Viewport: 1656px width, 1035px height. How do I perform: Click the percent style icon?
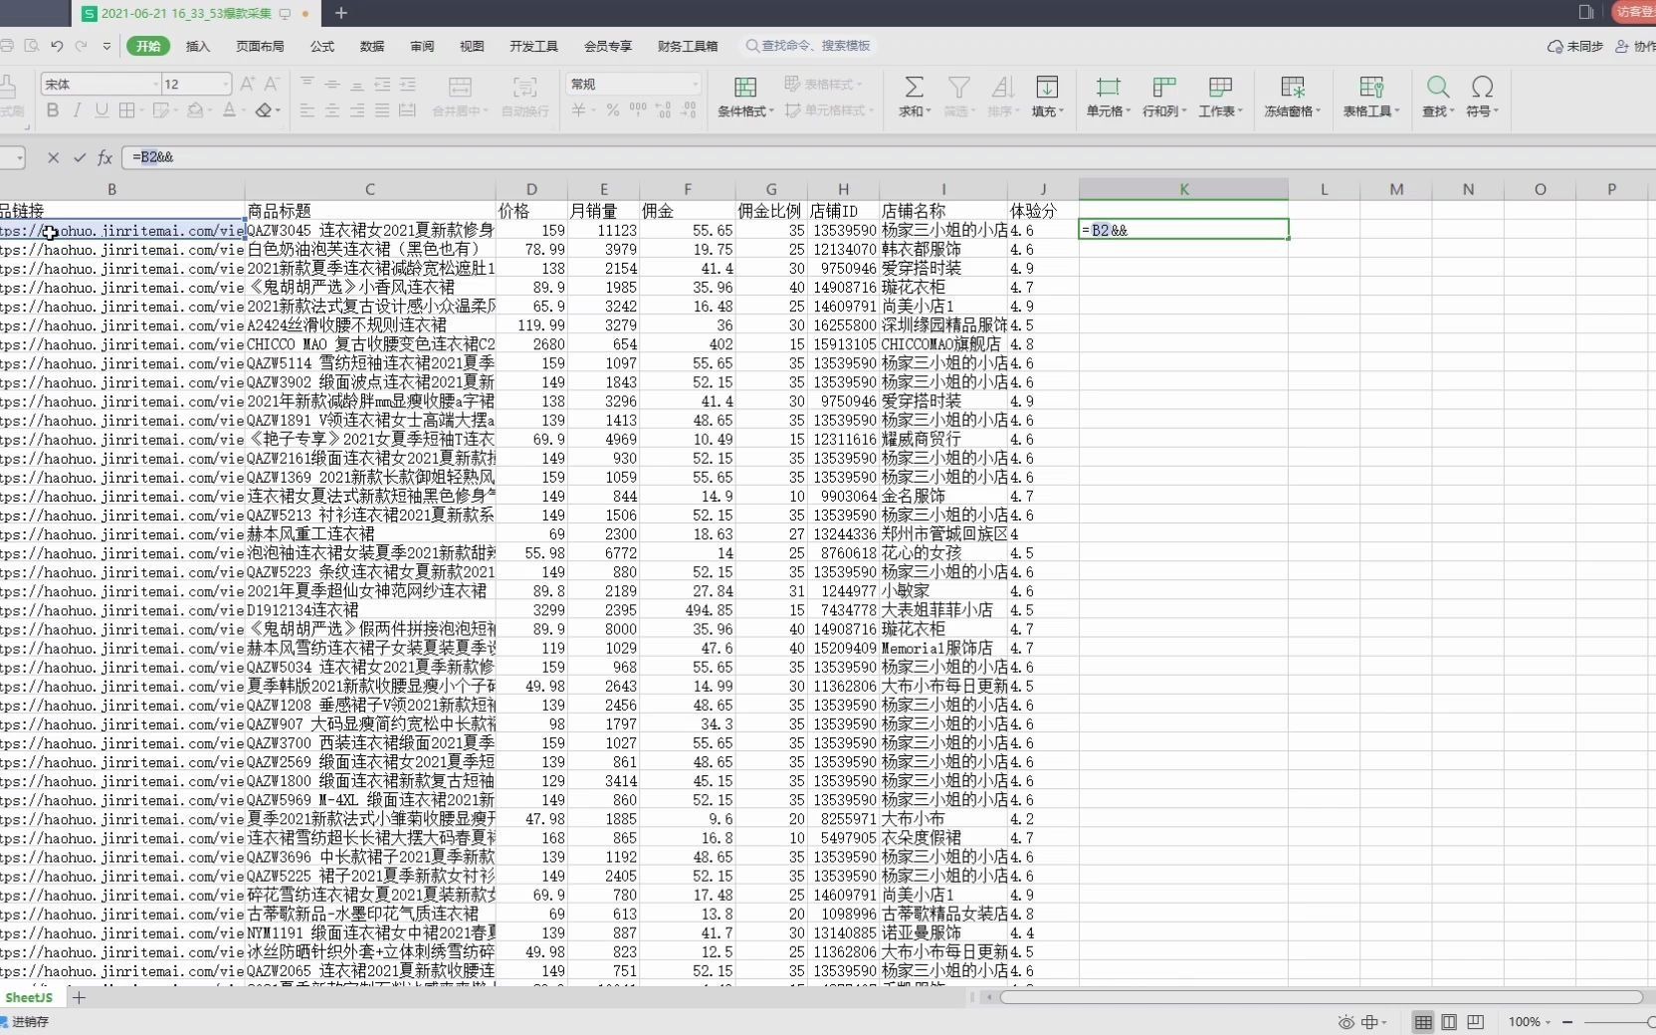613,110
